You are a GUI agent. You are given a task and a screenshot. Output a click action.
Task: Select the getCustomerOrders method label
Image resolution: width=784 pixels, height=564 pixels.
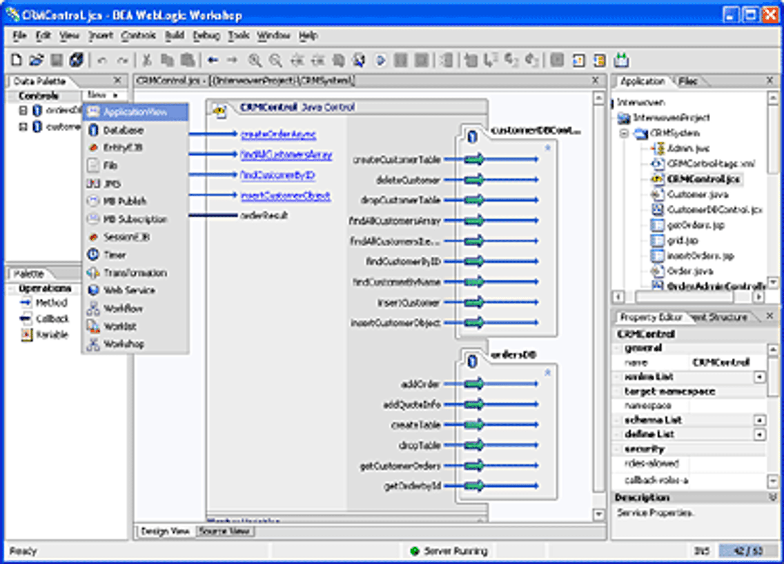(400, 466)
